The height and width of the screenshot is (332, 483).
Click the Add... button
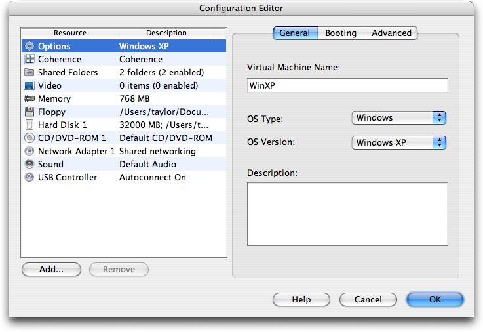pyautogui.click(x=51, y=270)
